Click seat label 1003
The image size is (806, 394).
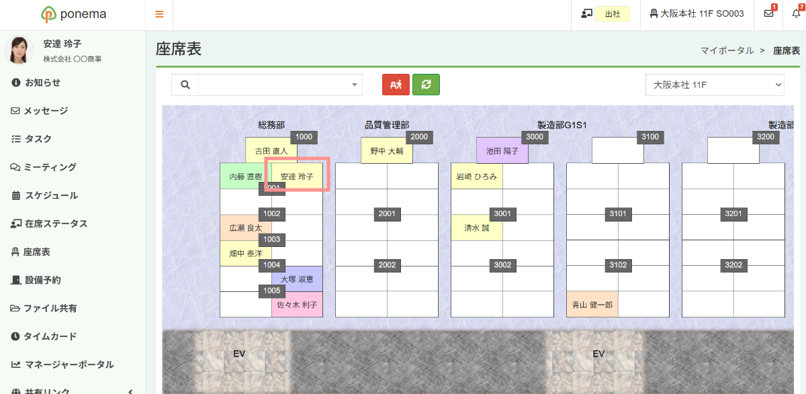pyautogui.click(x=272, y=239)
